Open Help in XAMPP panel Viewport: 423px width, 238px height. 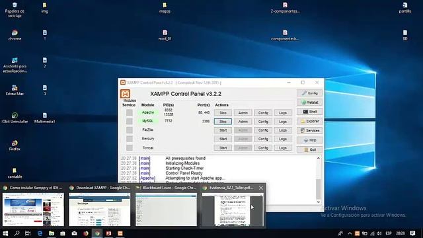tap(309, 140)
